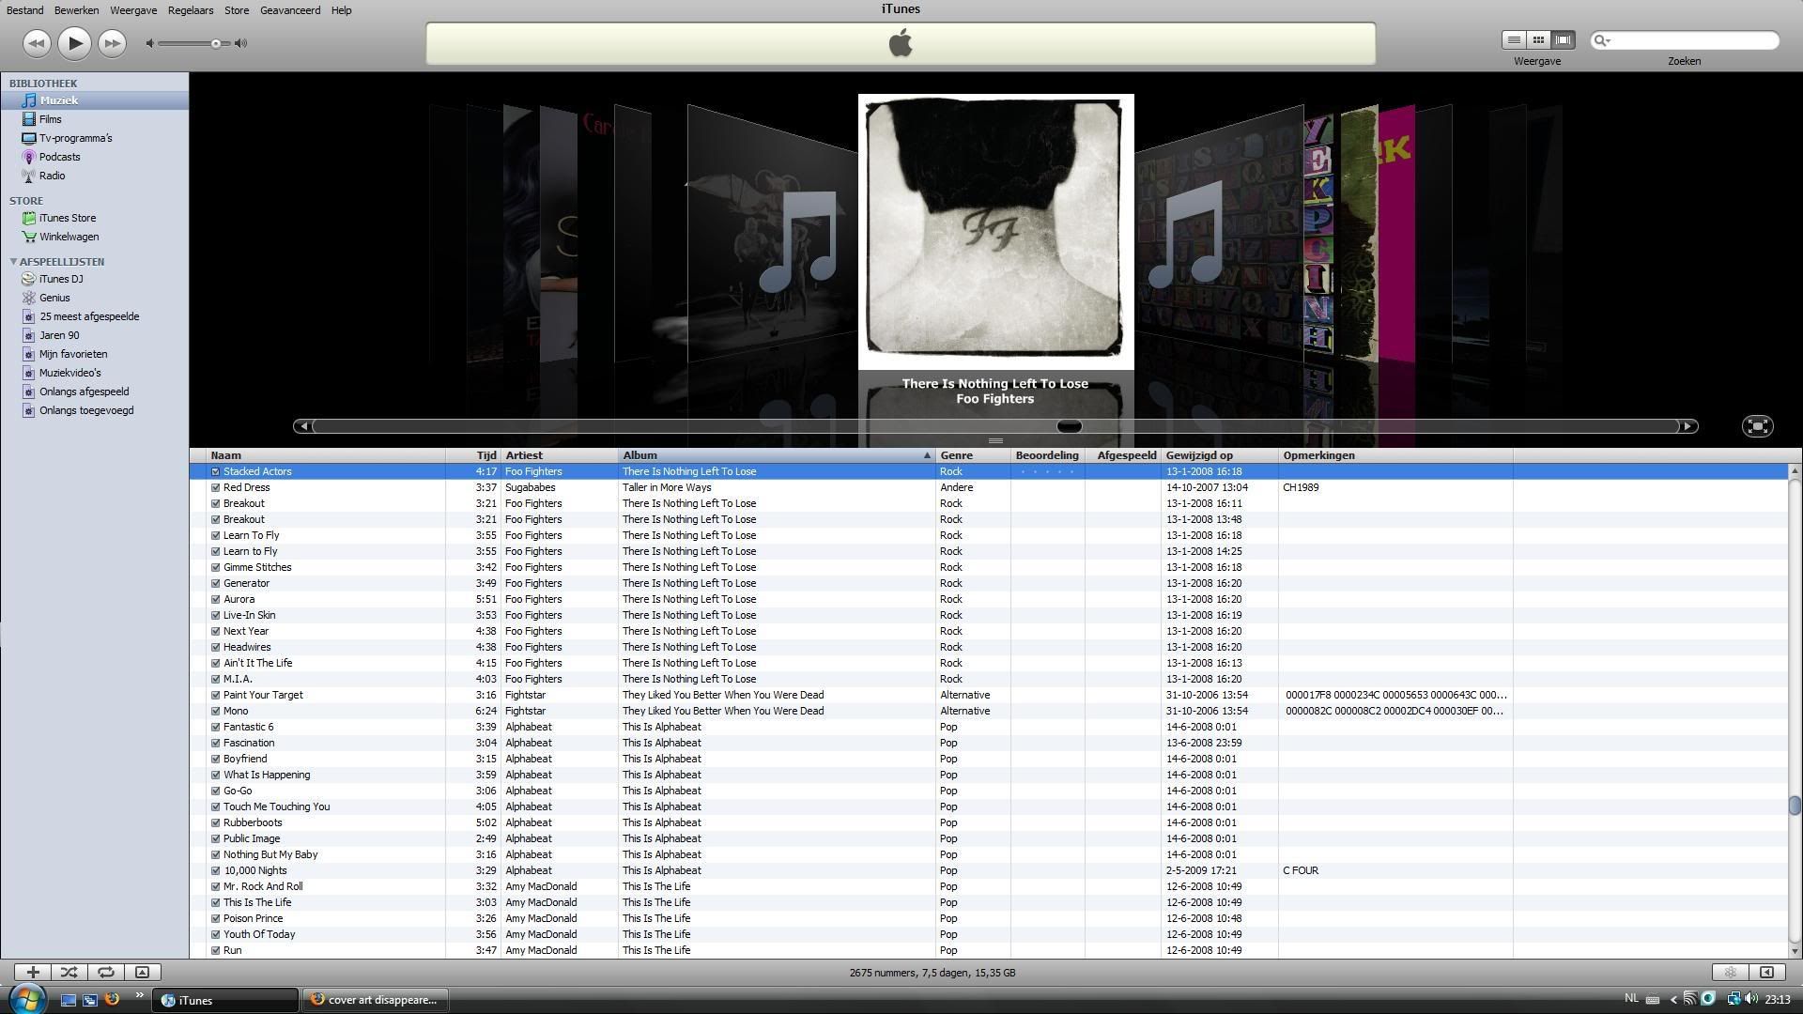
Task: Toggle checkbox for Paint Your Target
Action: click(216, 696)
